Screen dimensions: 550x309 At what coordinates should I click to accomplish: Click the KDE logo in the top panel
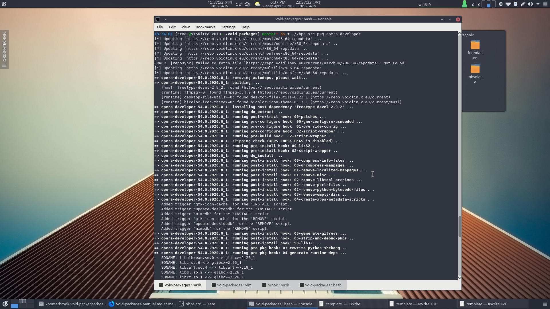4,4
